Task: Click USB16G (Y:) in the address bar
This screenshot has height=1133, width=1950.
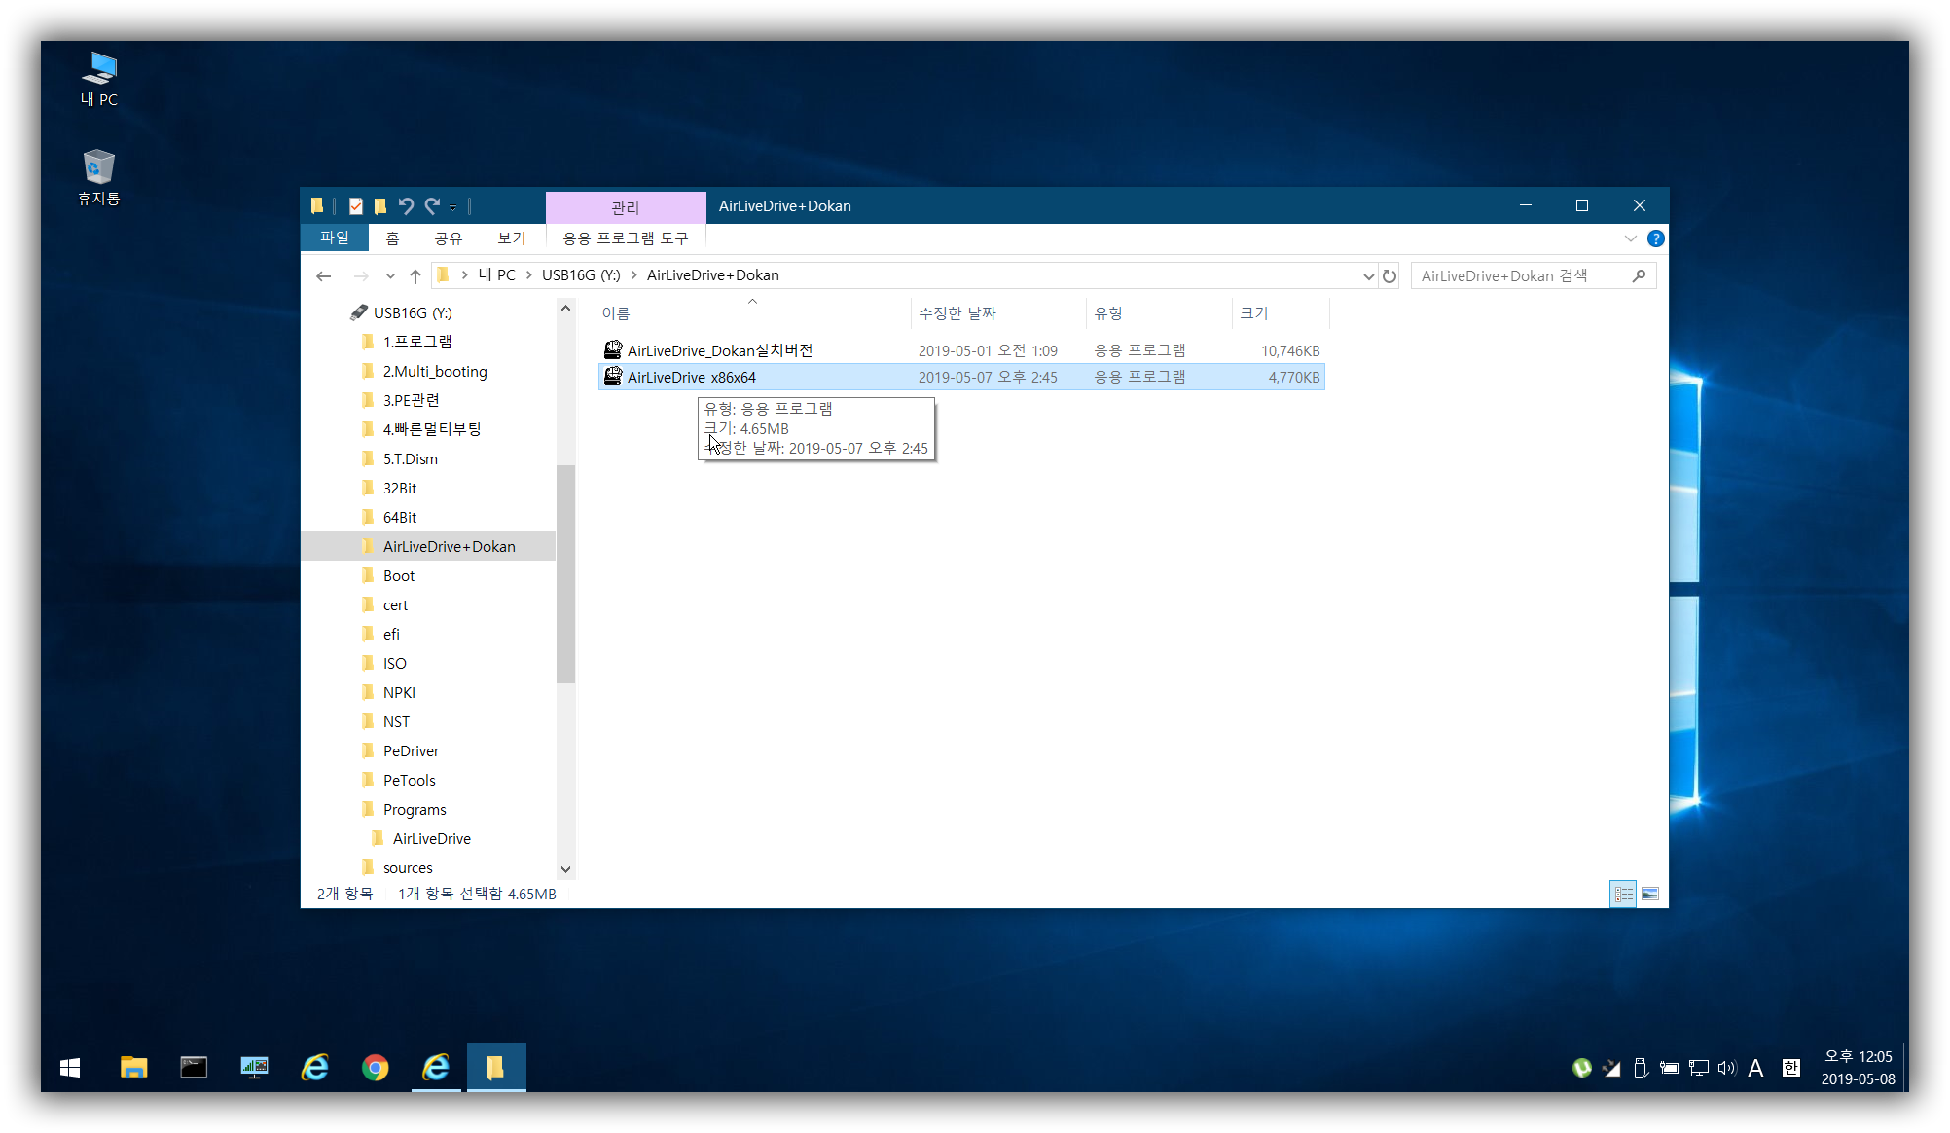Action: [x=581, y=275]
